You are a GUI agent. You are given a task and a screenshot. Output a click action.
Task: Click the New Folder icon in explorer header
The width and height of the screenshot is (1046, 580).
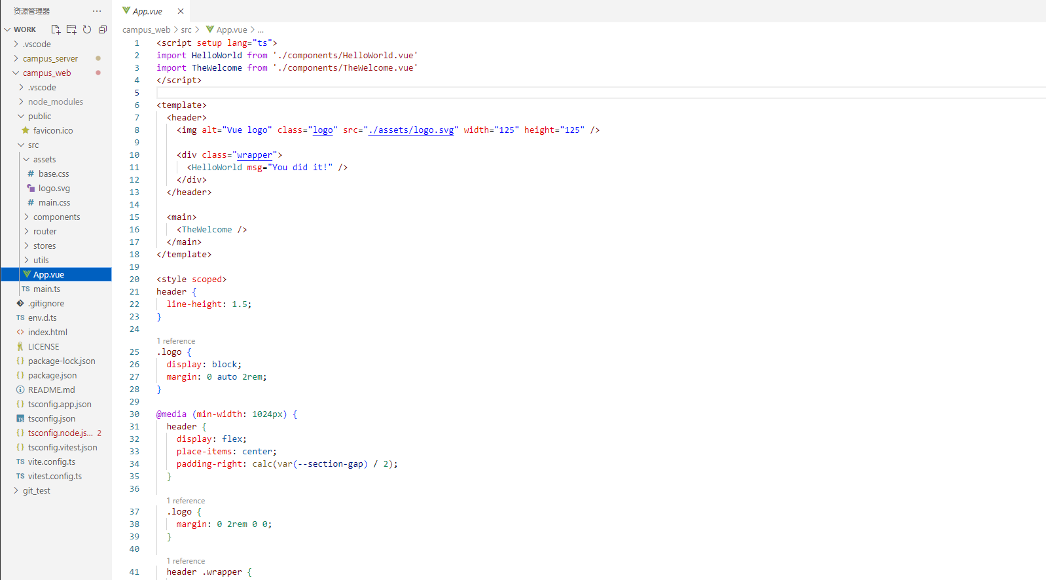pos(71,29)
